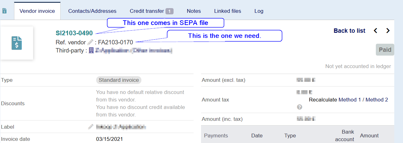Screen dimensions: 403x143
Task: Go to next invoice with right chevron
Action: pos(388,31)
